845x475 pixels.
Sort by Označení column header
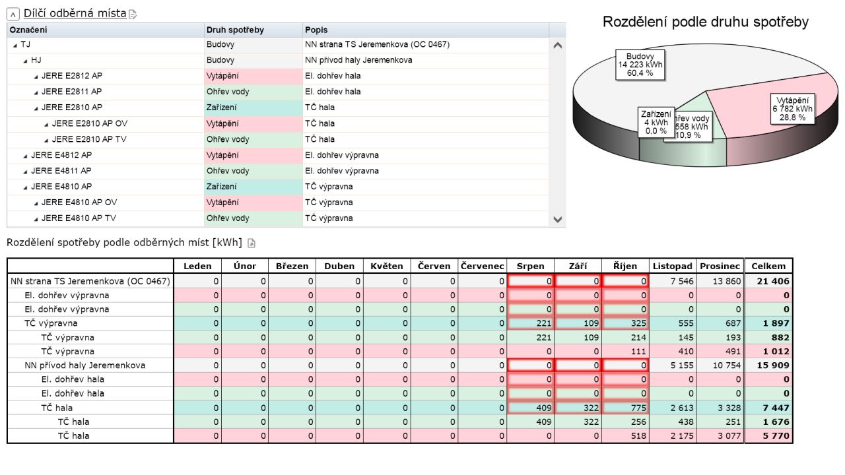(106, 30)
